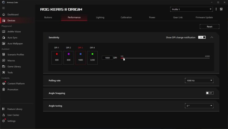Open the hamburger menu icon
This screenshot has height=129, width=228.
3,8
